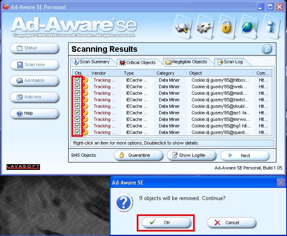Click the Ad-Aware title bar app icon
The image size is (287, 236).
click(6, 7)
